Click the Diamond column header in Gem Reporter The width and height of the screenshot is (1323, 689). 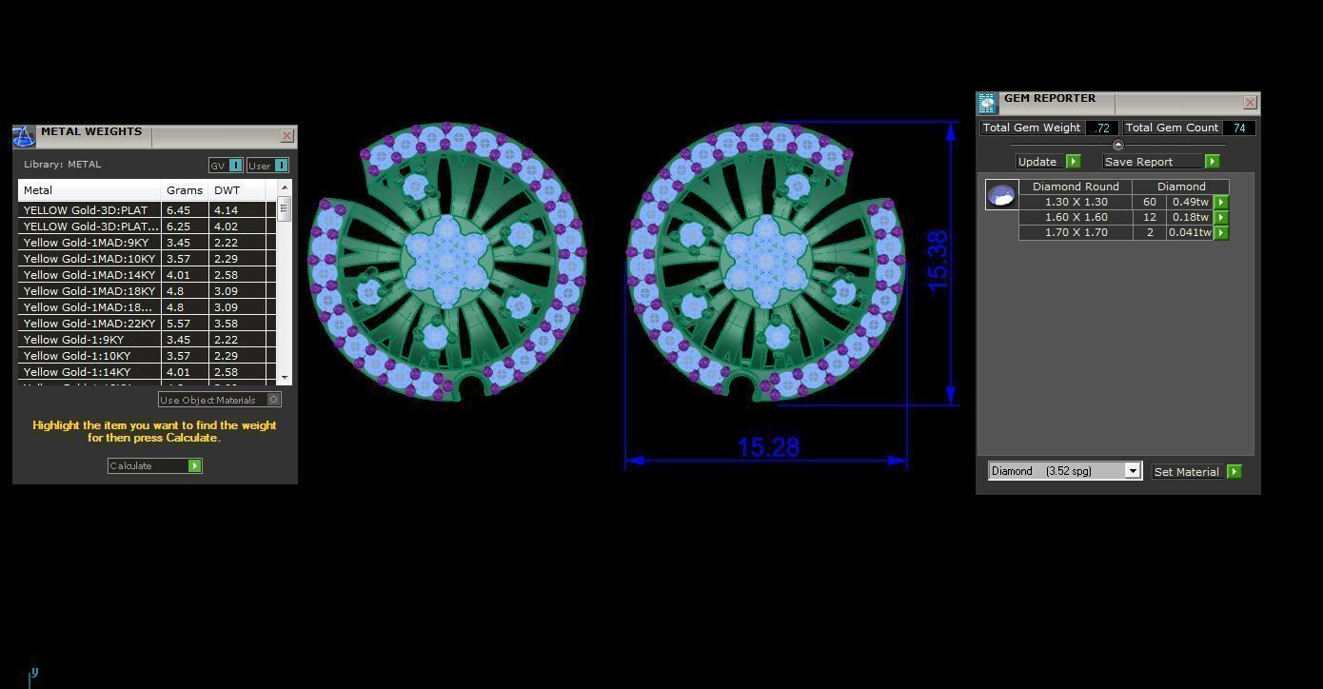point(1181,187)
